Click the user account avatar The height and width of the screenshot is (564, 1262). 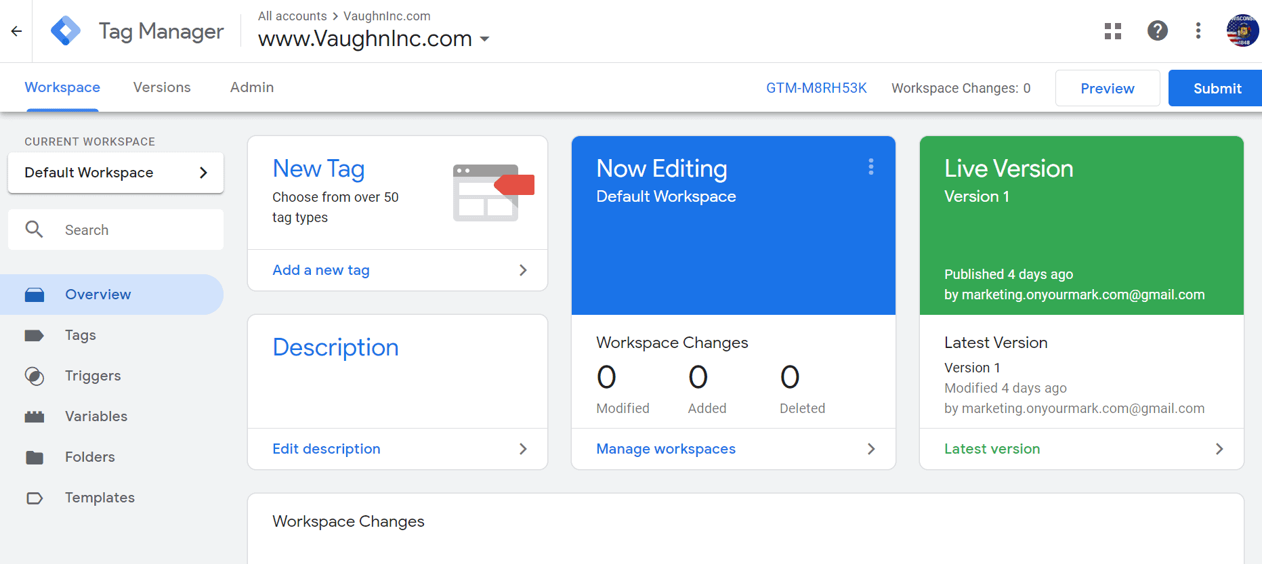(1242, 31)
